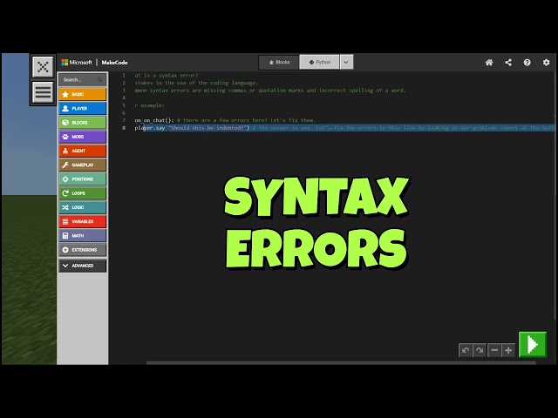Image resolution: width=558 pixels, height=418 pixels.
Task: Click the comment 'at is a syntax error?'
Action: [167, 76]
